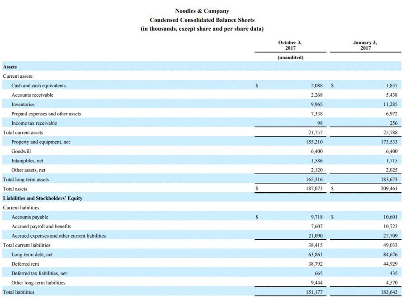Select 'Deferred tax liabilities, net' label

point(39,273)
